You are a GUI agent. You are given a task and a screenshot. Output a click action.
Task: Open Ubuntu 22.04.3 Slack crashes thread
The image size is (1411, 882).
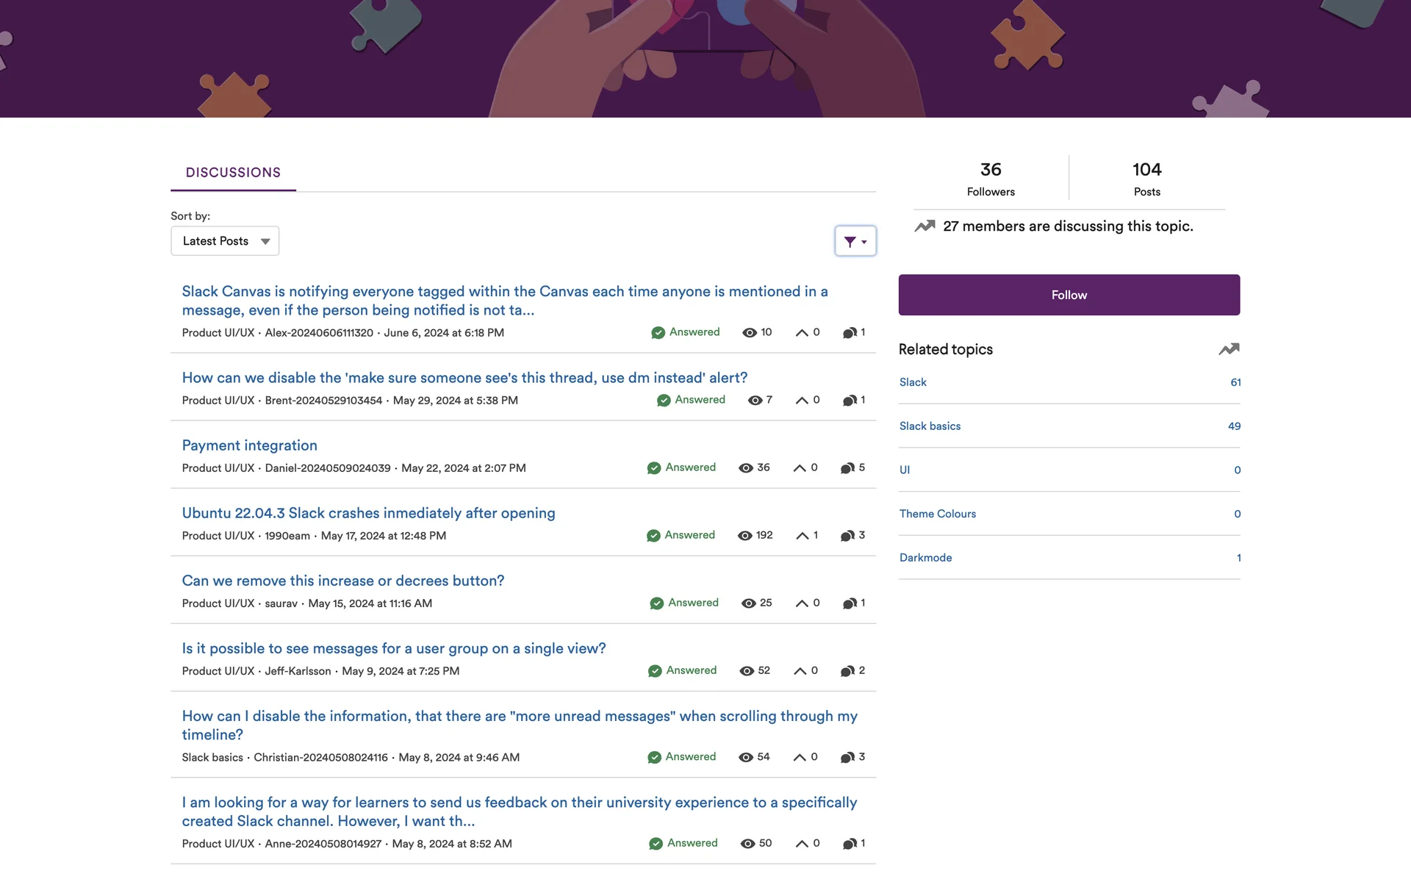[x=368, y=513]
